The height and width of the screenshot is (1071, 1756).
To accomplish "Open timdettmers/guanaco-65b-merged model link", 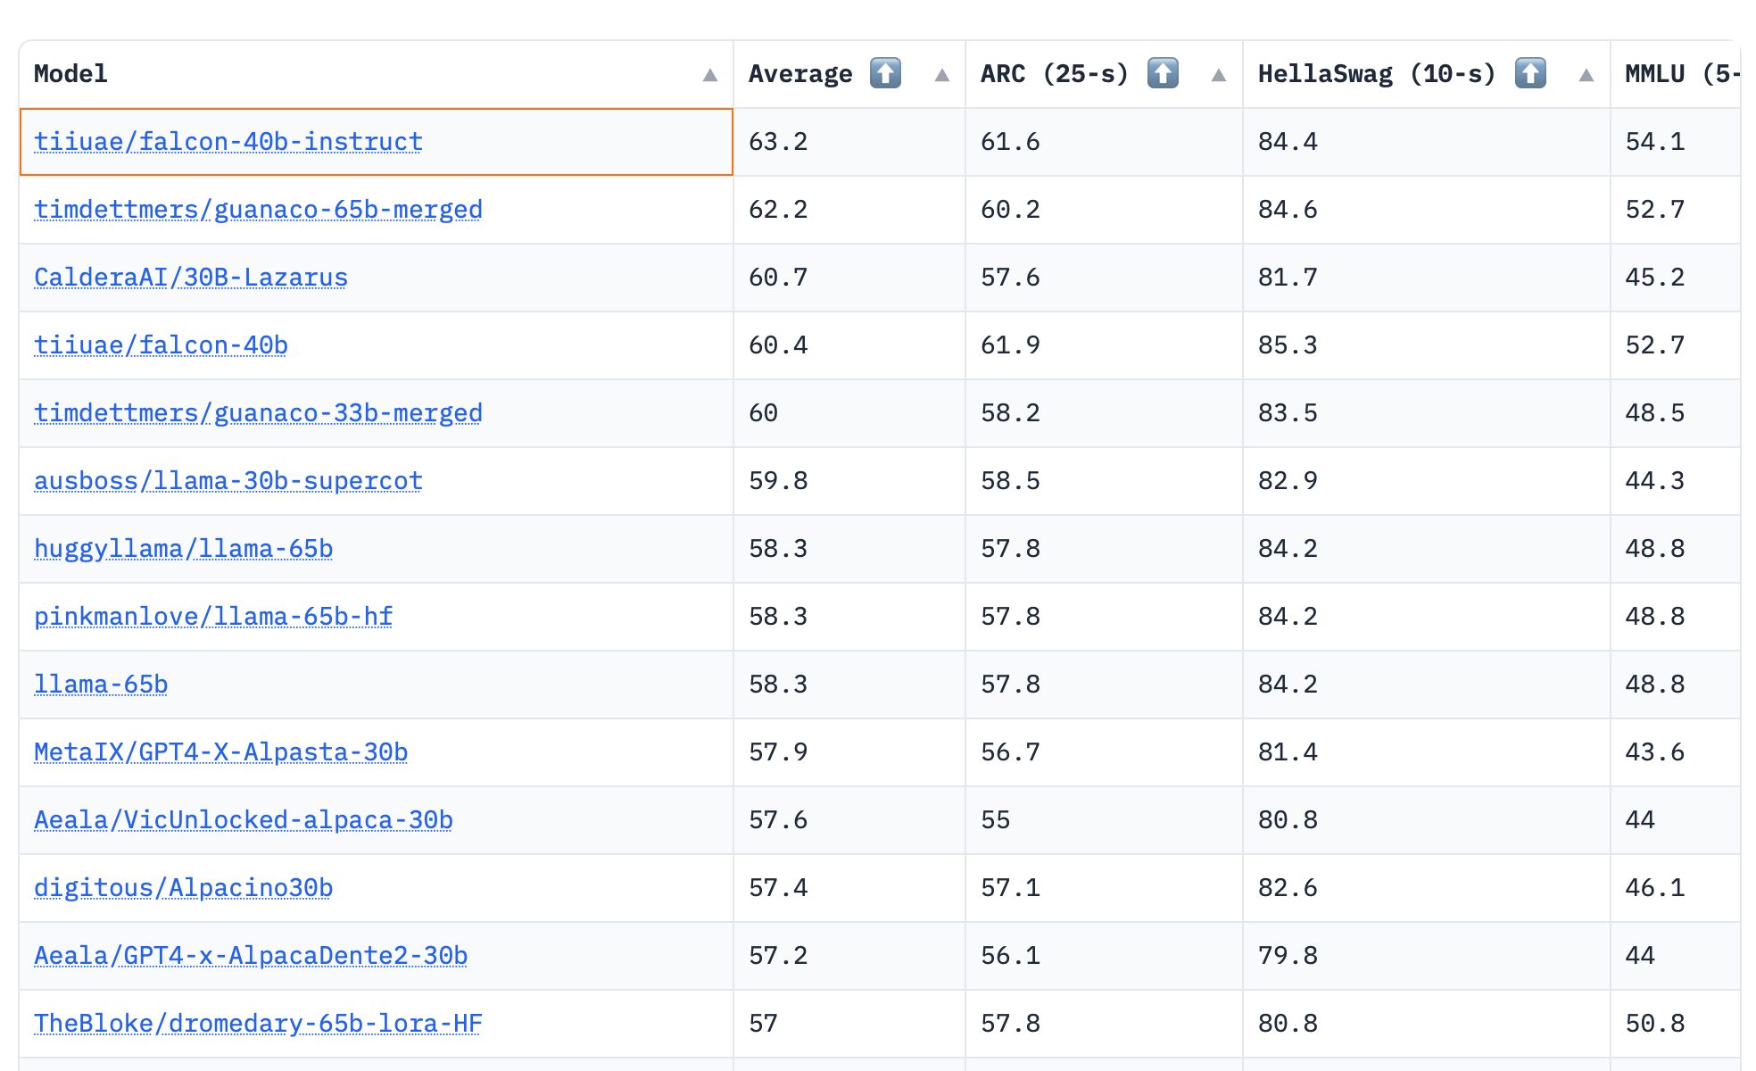I will 258,210.
